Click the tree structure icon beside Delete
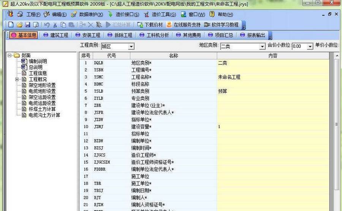This screenshot has height=211, width=342. 99,25
